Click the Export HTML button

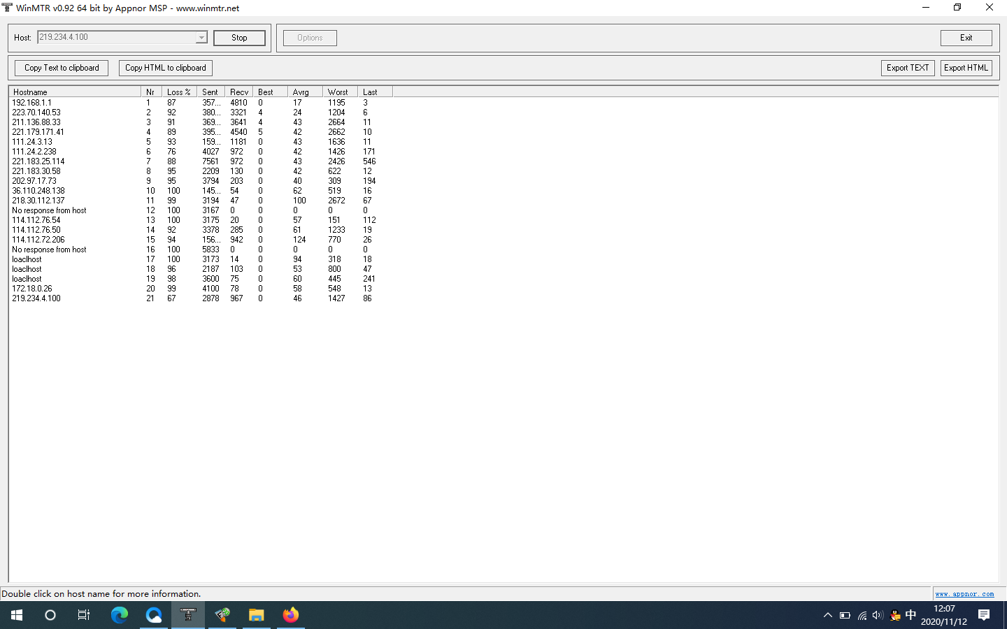[x=966, y=68]
